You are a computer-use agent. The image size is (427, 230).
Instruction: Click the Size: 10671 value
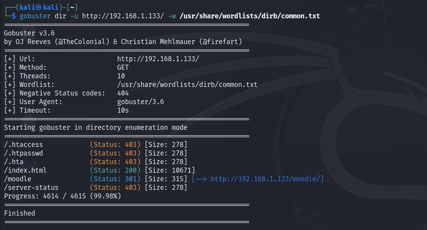[170, 170]
